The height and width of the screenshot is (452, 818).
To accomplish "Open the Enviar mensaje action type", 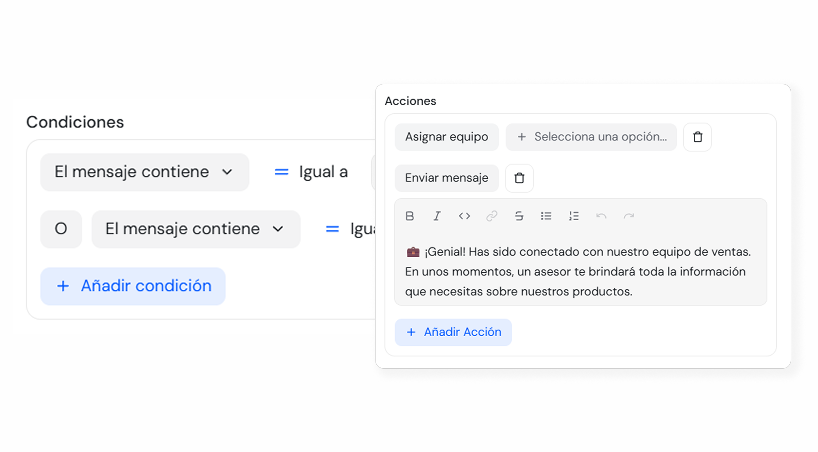I will click(446, 178).
